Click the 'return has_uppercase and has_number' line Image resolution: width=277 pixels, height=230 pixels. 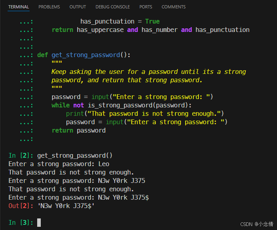click(x=151, y=30)
